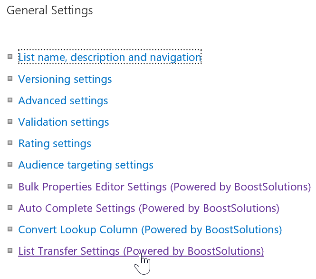
Task: Open Bulk Properties Editor Settings link
Action: tap(164, 187)
